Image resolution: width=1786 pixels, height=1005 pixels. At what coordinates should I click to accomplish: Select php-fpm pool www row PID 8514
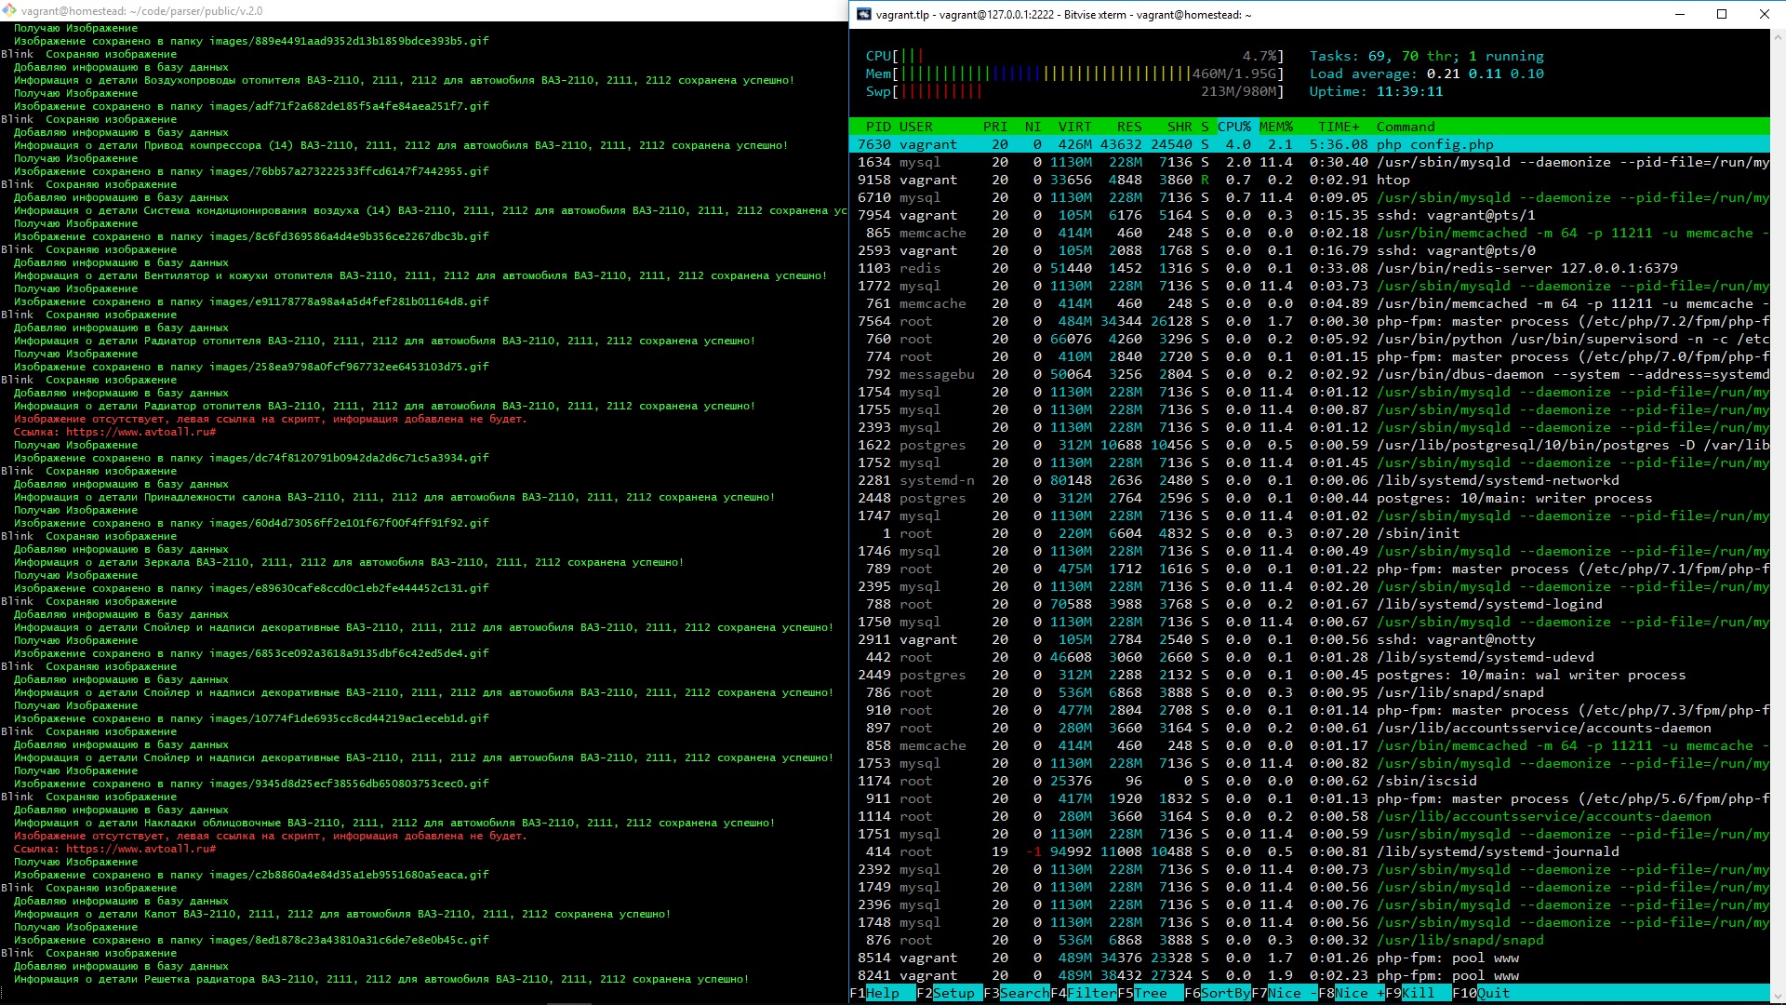pos(1309,958)
